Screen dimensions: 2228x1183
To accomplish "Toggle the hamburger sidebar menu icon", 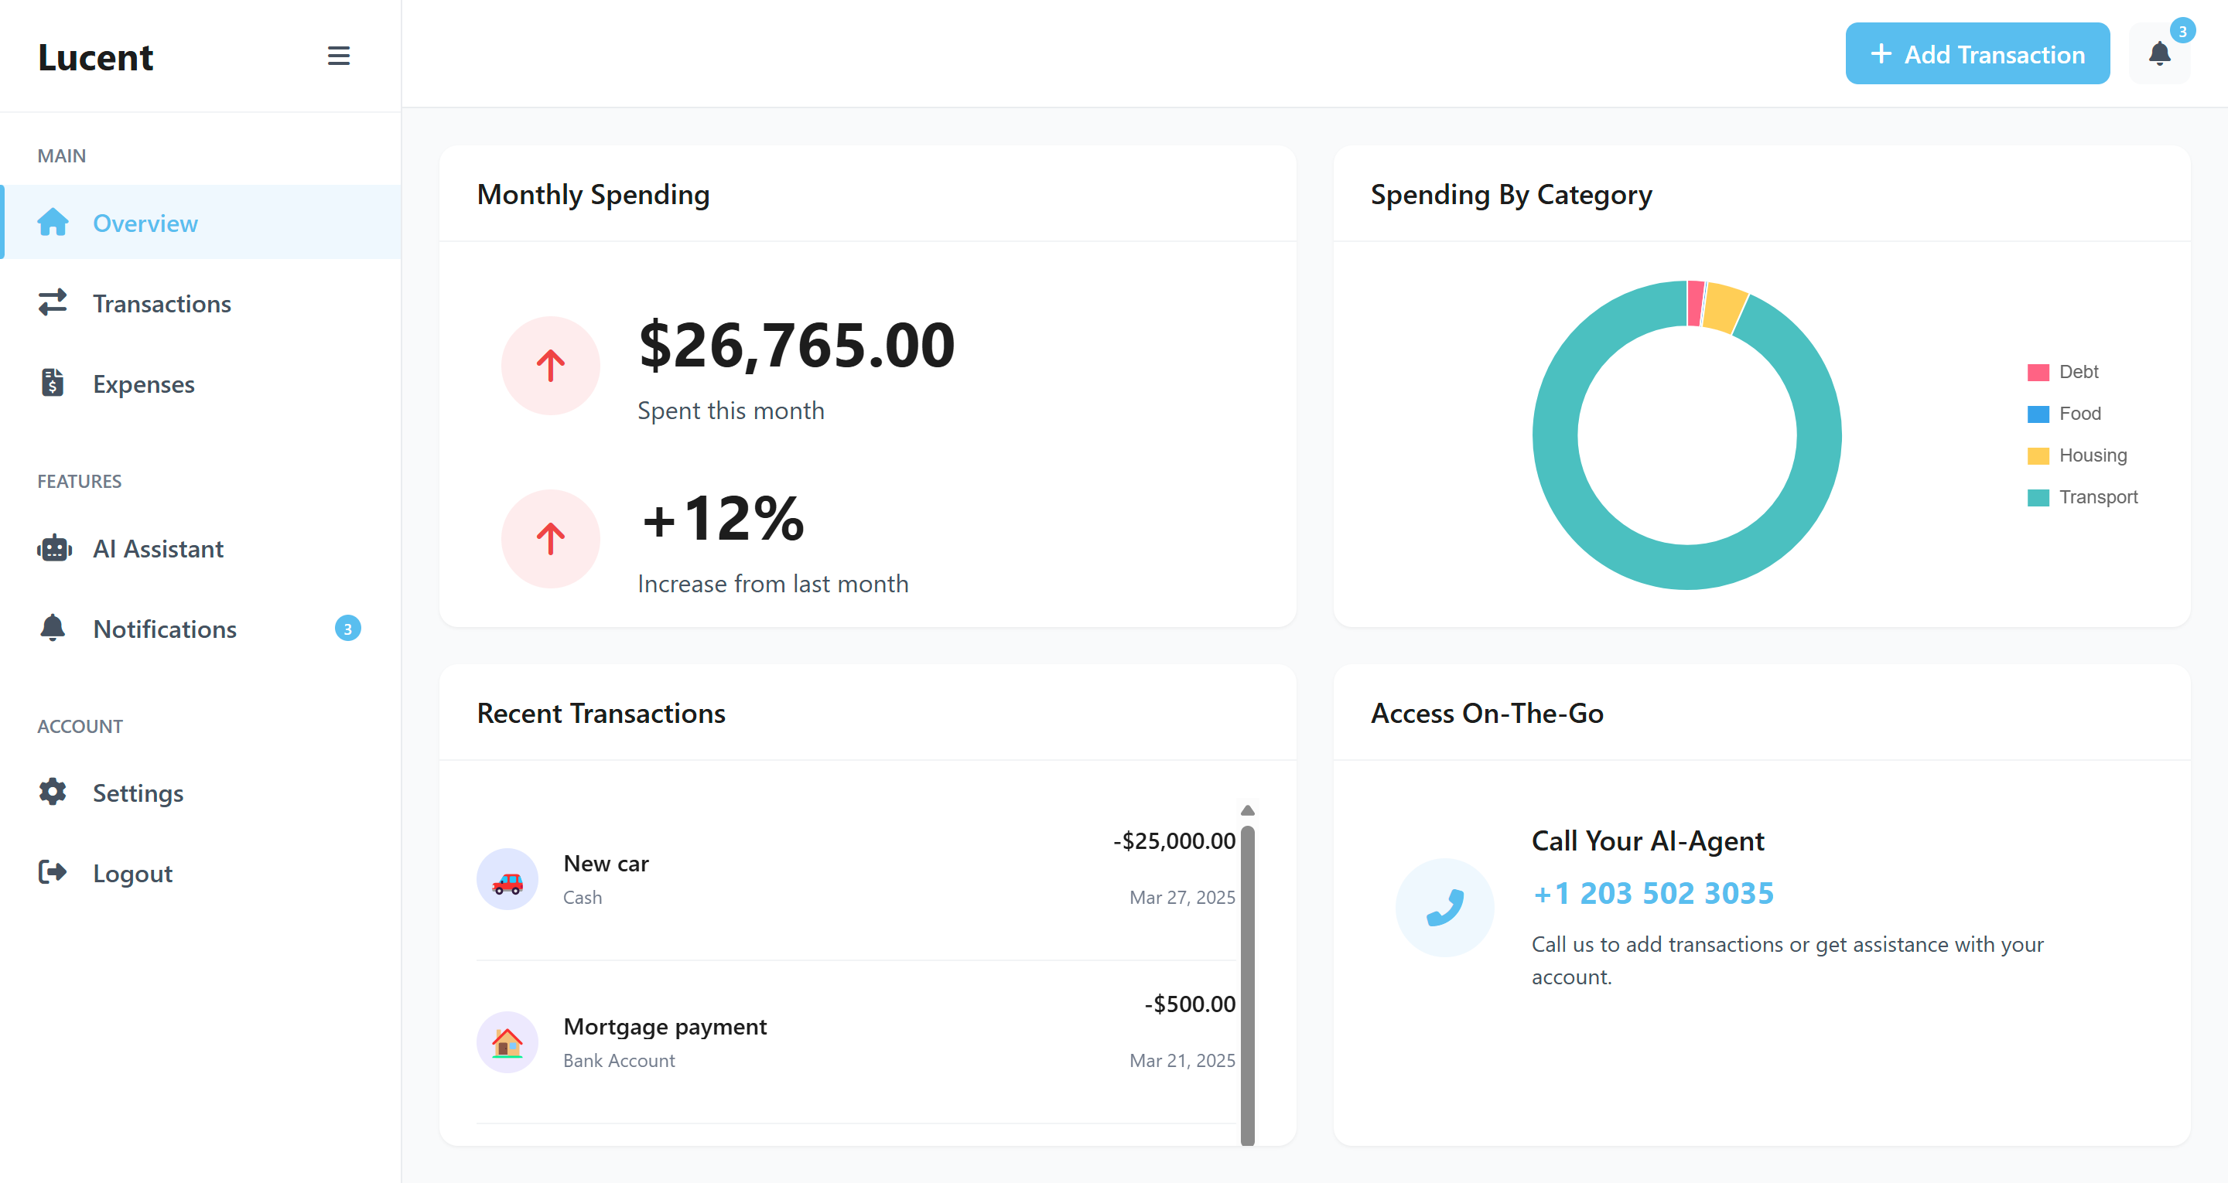I will (338, 56).
